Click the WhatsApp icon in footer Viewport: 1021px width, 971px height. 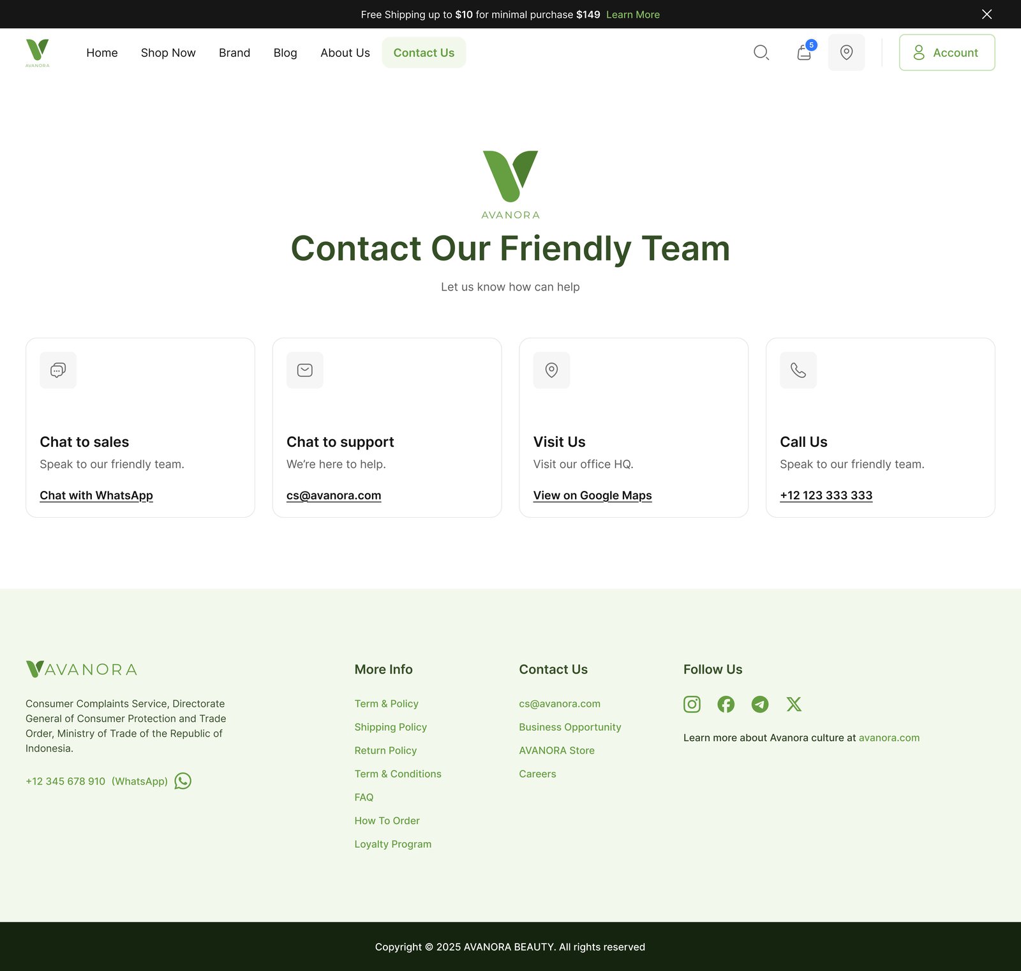point(183,781)
